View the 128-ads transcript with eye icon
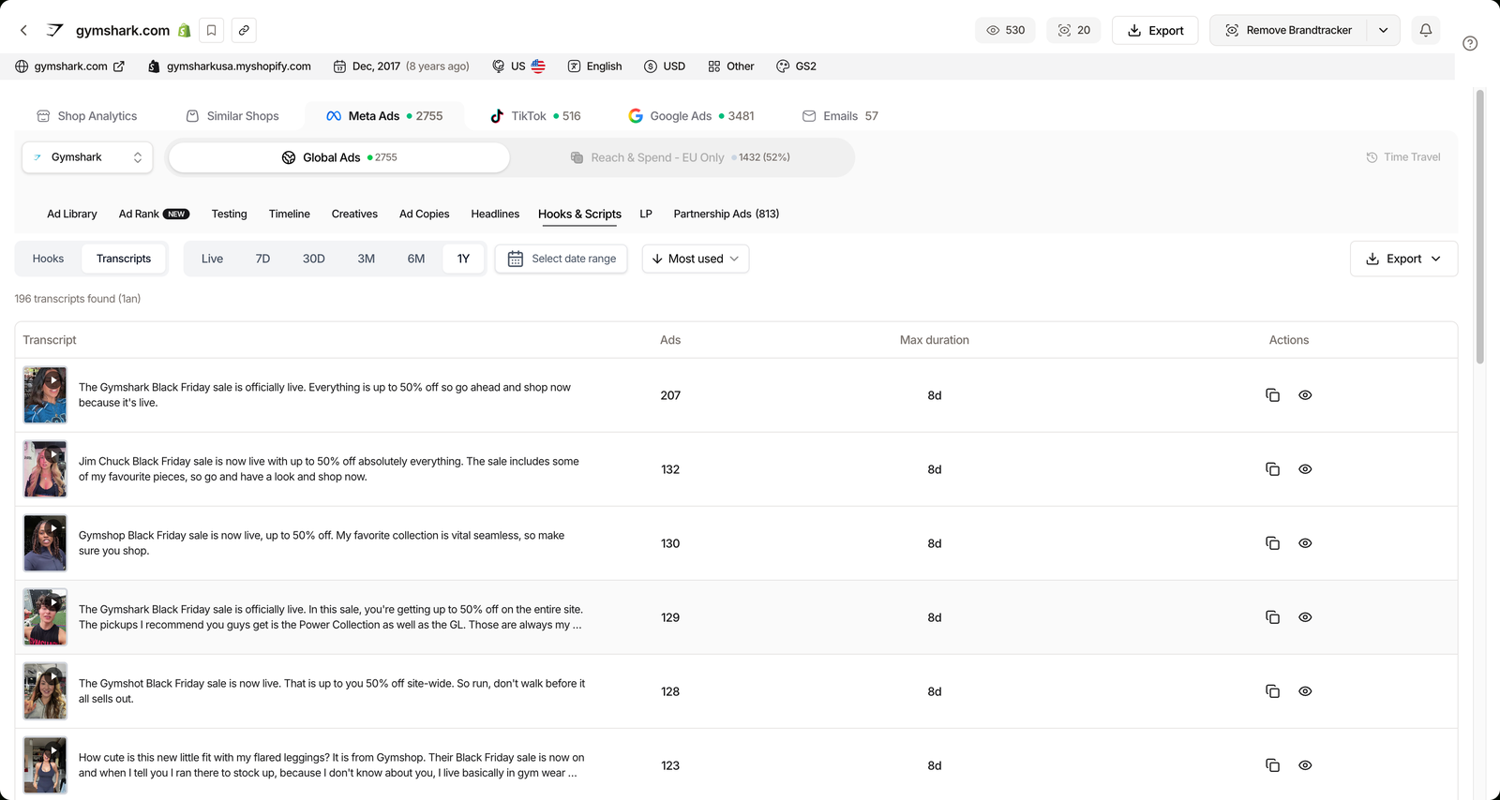Viewport: 1500px width, 800px height. 1305,691
